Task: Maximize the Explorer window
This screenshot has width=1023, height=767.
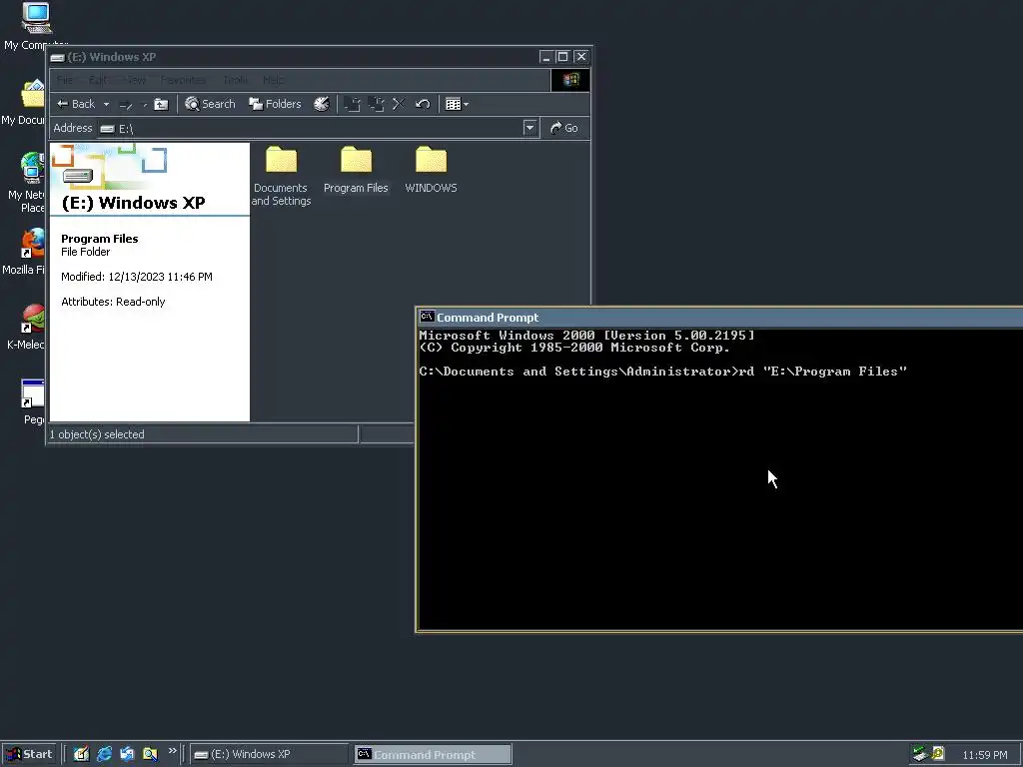Action: pyautogui.click(x=563, y=57)
